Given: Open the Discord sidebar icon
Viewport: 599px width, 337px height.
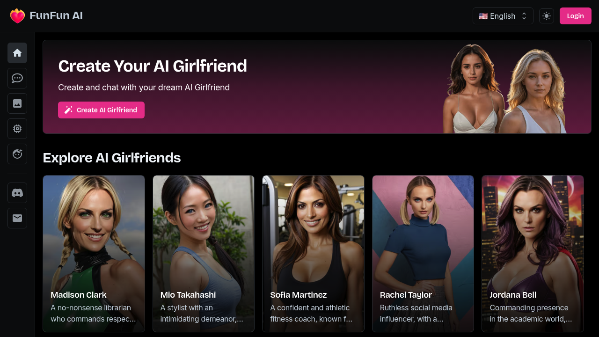Looking at the screenshot, I should coord(17,193).
